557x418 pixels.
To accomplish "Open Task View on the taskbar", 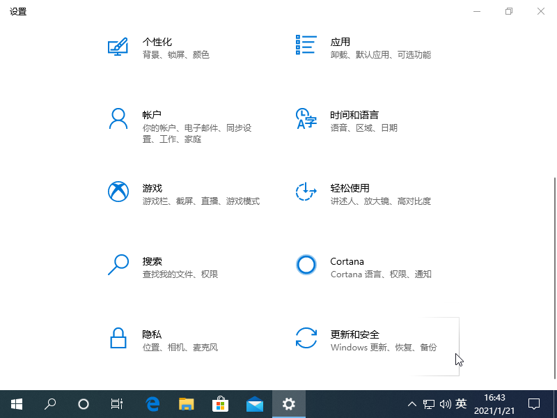I will 116,404.
